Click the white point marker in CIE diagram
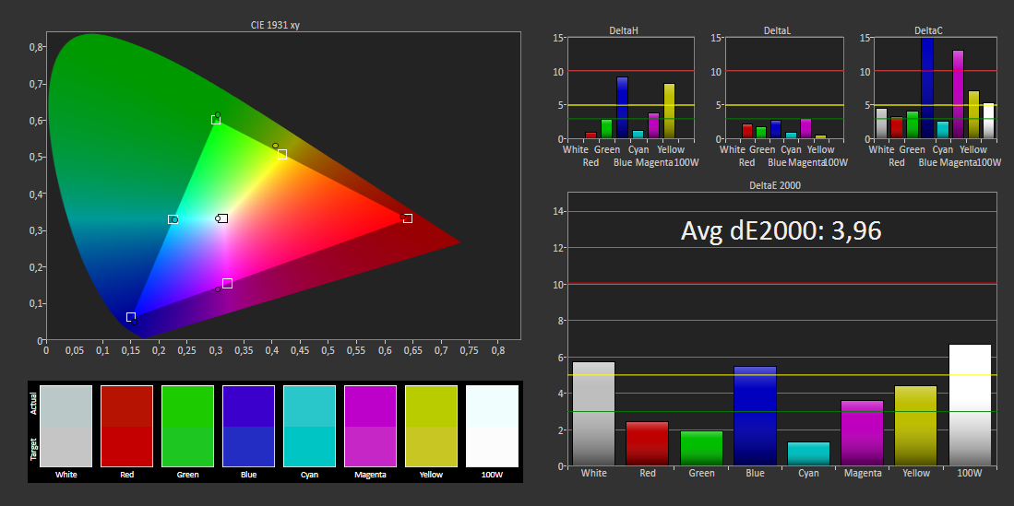1014x506 pixels. 222,218
